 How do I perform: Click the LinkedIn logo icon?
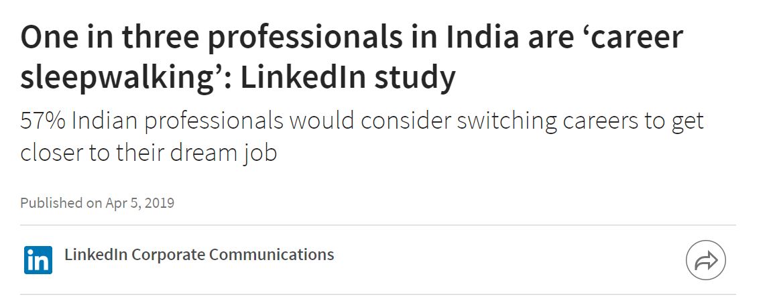(38, 259)
